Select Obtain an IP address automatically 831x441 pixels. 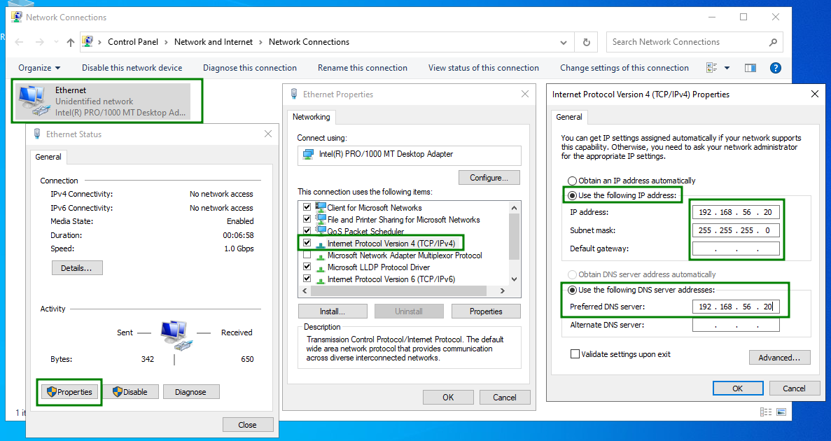(x=573, y=181)
